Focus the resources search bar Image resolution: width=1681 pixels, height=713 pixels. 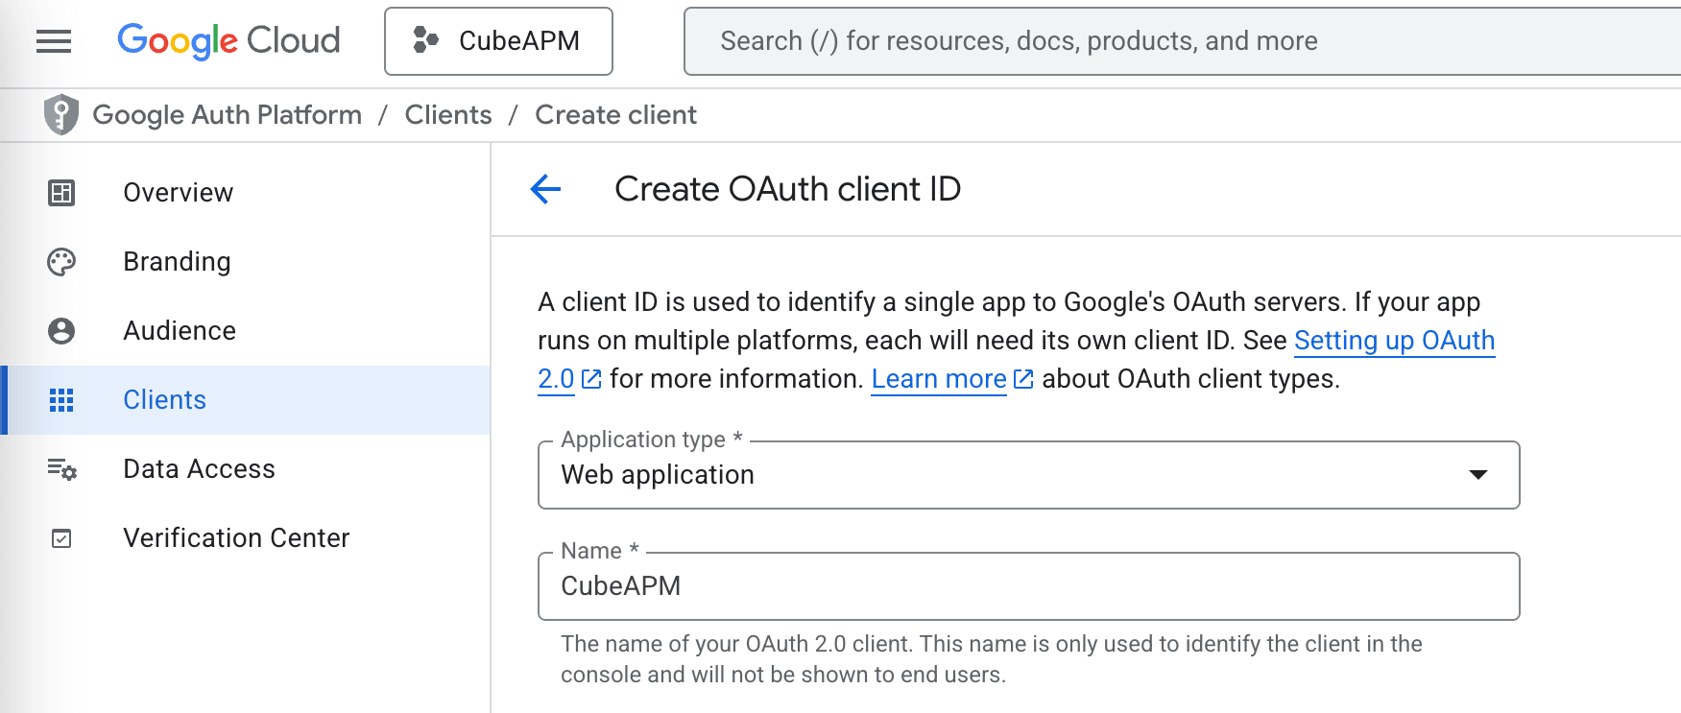pyautogui.click(x=1182, y=41)
